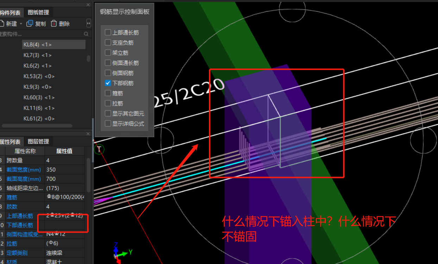
Task: Click the section width value 350
Action: 51,170
